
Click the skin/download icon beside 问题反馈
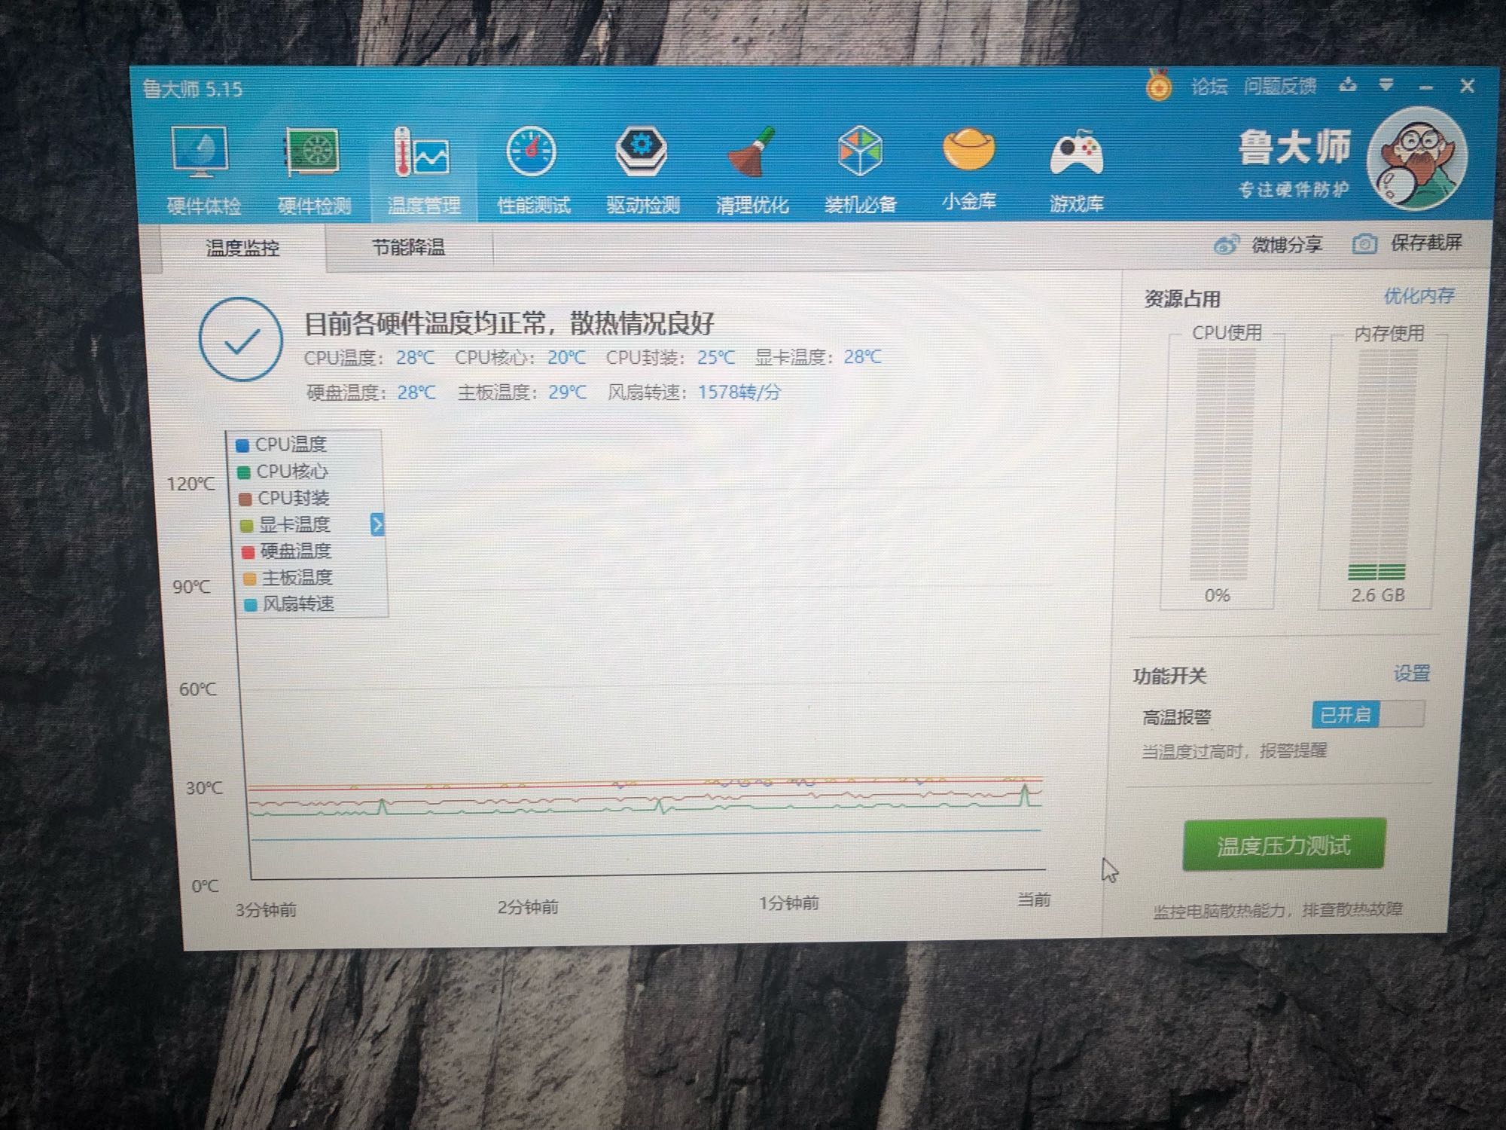(1348, 85)
